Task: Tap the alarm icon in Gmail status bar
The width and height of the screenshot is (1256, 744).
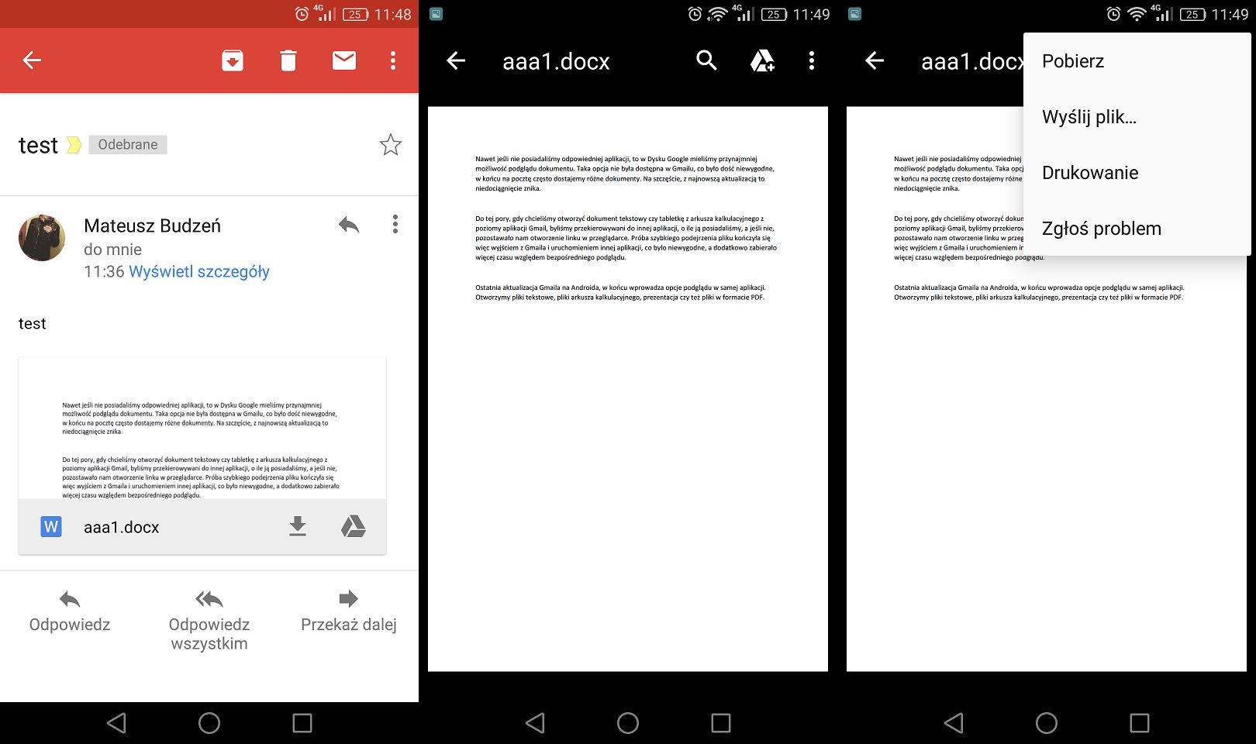Action: coord(302,14)
